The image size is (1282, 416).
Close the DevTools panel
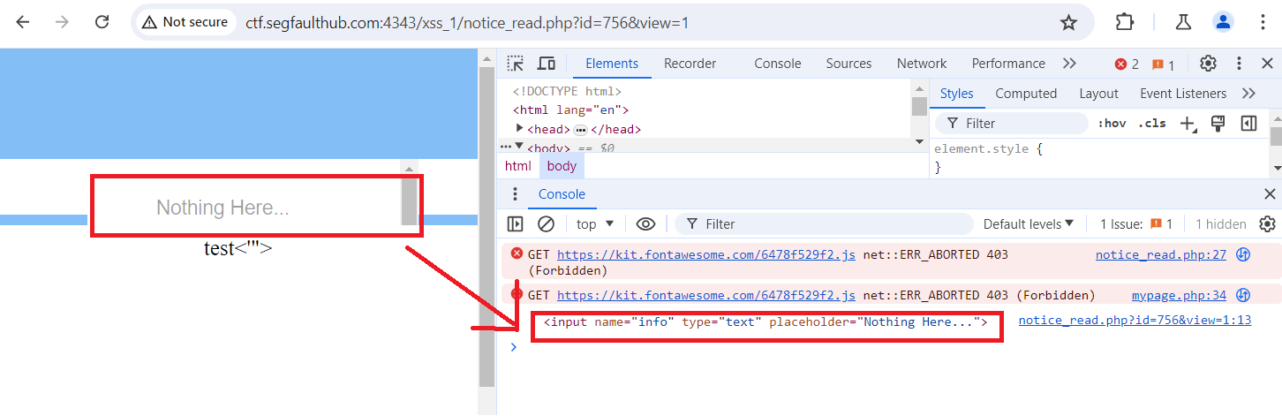tap(1268, 64)
